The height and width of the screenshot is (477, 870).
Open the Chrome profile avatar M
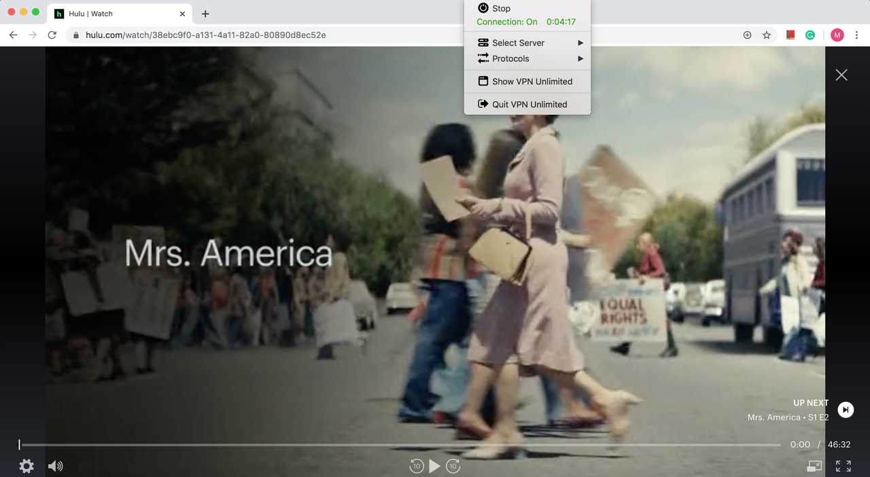(837, 35)
